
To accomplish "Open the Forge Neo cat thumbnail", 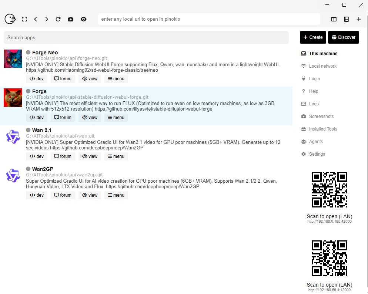I will [13, 59].
